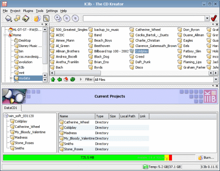This screenshot has height=171, width=220.
Task: Go up one directory with green arrow
Action: [x=53, y=80]
